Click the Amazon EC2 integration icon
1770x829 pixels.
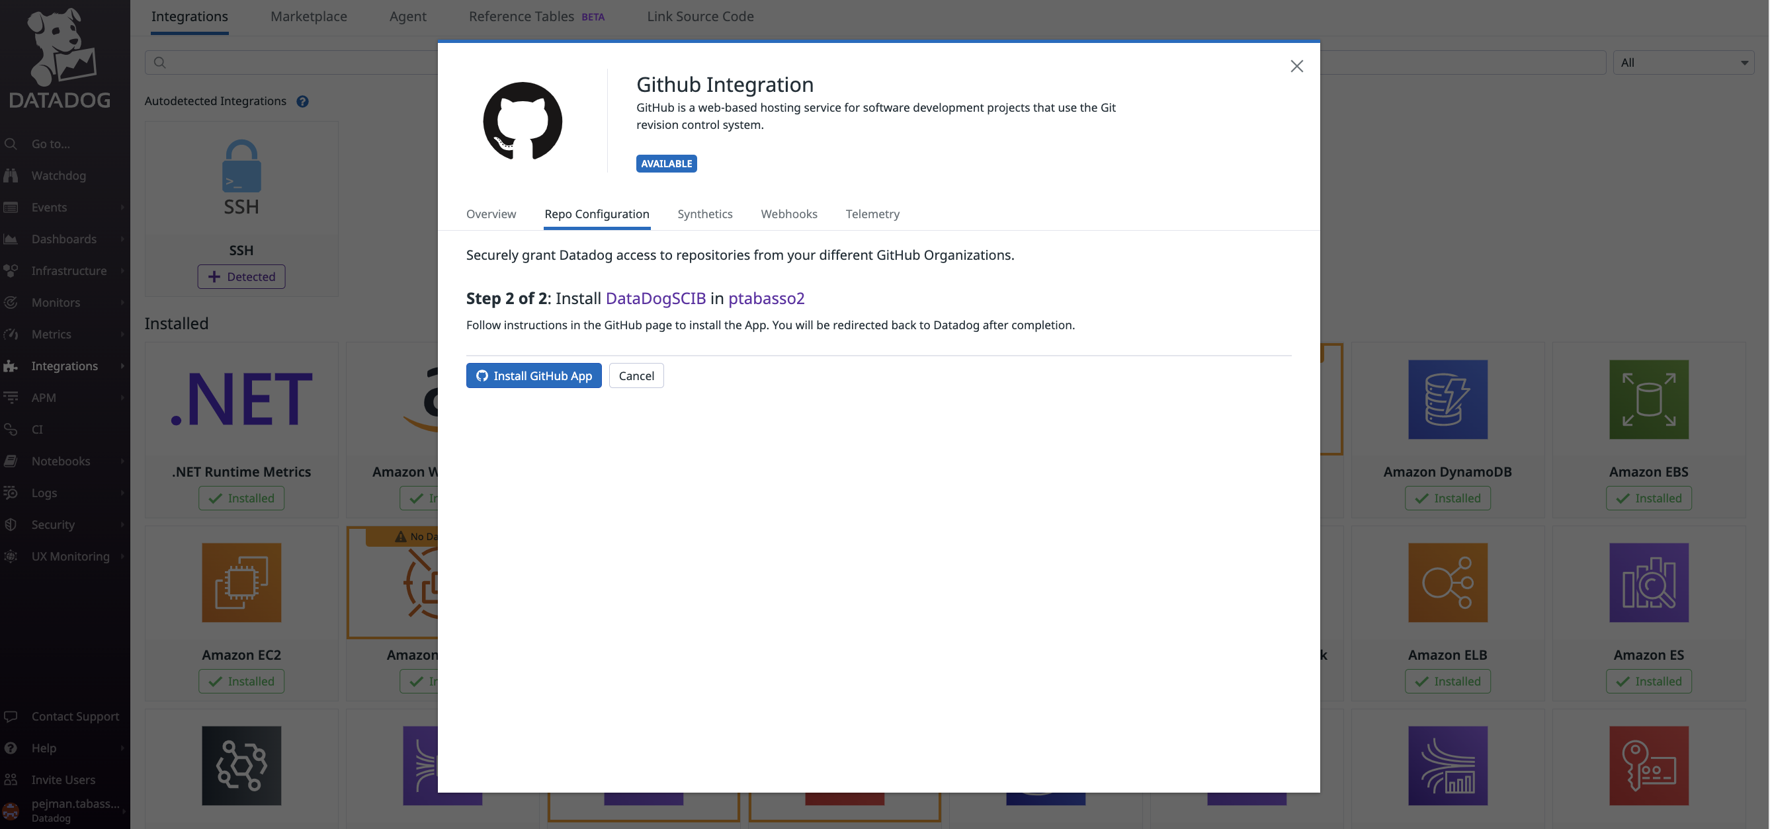click(241, 582)
